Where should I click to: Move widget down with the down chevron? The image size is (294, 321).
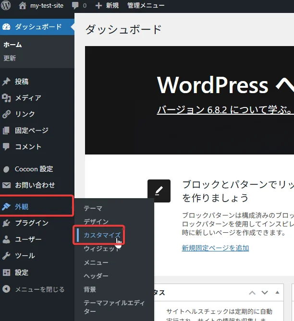pos(265,293)
